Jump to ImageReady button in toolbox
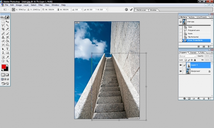Image resolution: width=214 pixels, height=128 pixels. pos(5,84)
